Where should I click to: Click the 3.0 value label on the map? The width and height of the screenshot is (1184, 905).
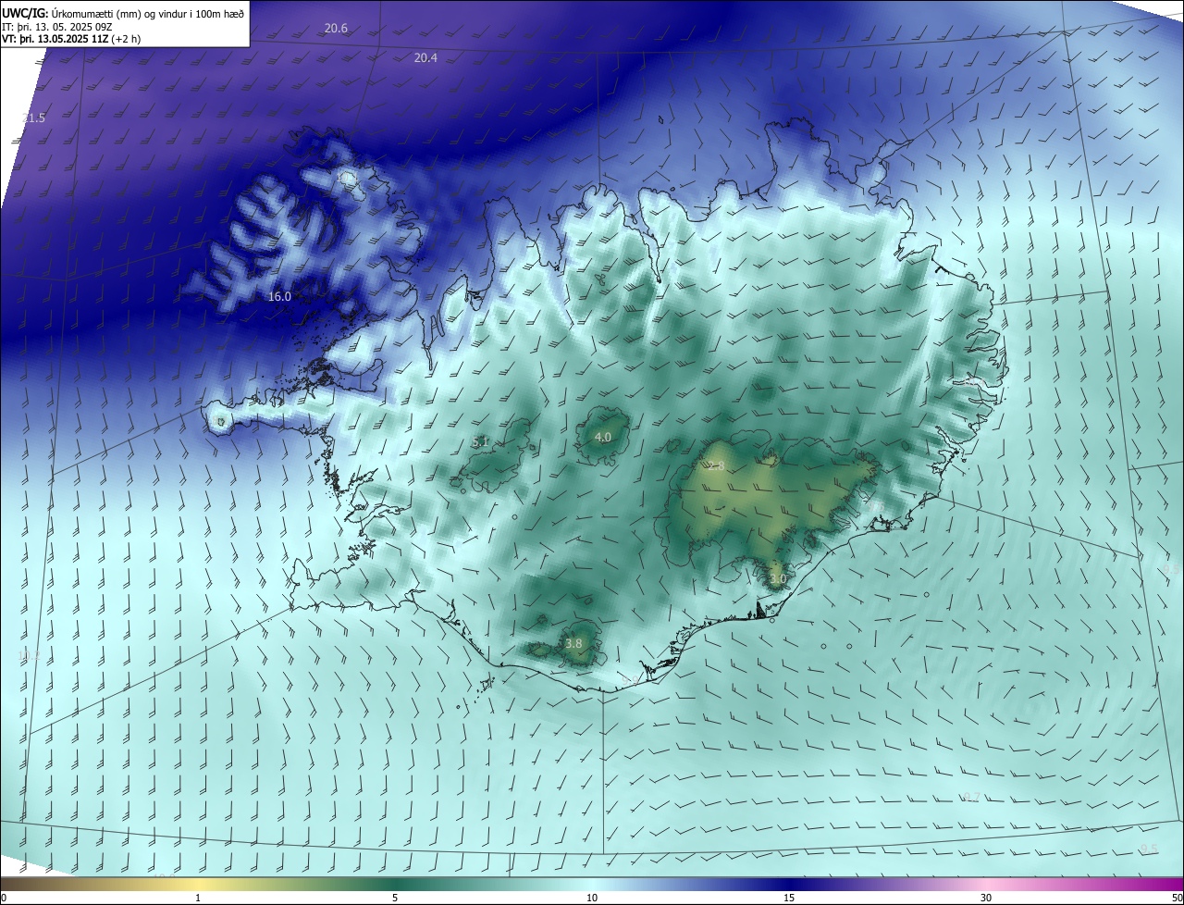pos(778,579)
